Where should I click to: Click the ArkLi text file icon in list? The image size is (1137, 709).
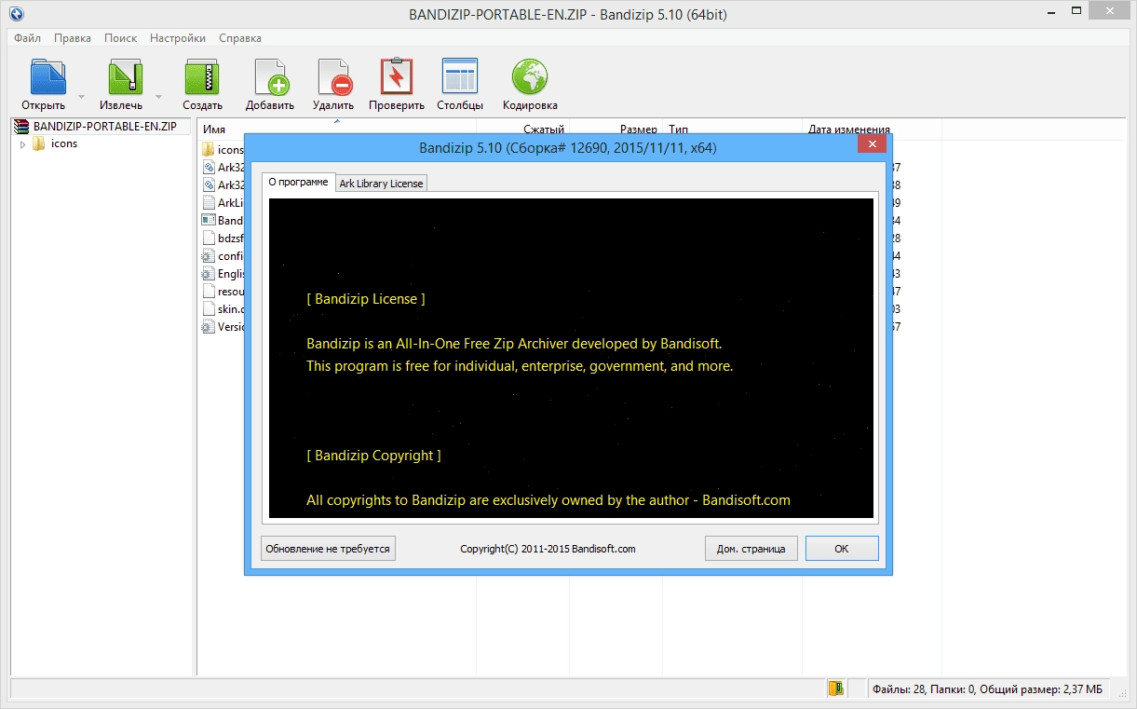[x=209, y=202]
